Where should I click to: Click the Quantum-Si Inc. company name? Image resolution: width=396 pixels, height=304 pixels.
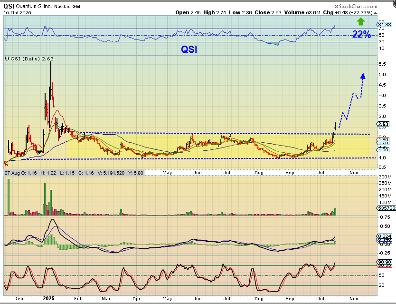34,6
